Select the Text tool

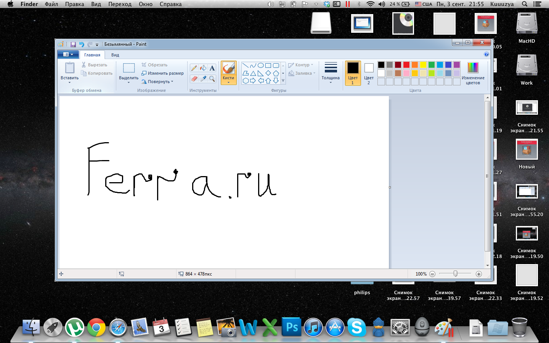pyautogui.click(x=212, y=68)
